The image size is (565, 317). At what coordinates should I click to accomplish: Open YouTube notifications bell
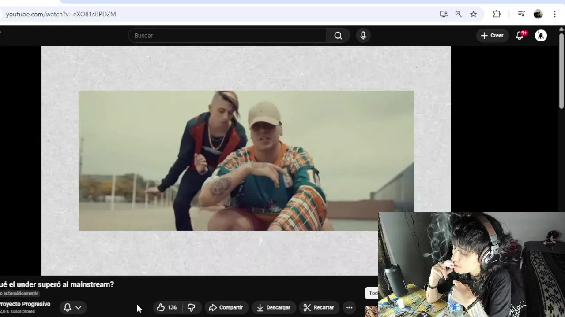(520, 36)
